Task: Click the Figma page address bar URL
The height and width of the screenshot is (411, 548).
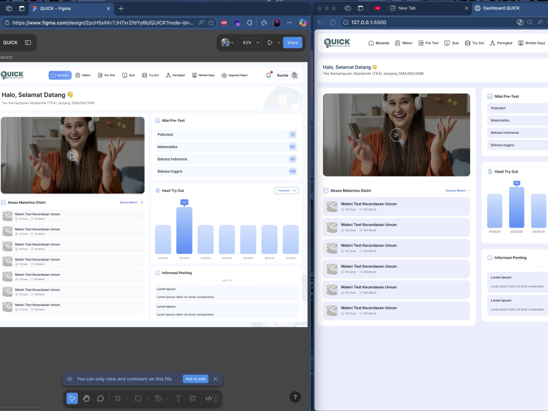Action: (x=103, y=22)
